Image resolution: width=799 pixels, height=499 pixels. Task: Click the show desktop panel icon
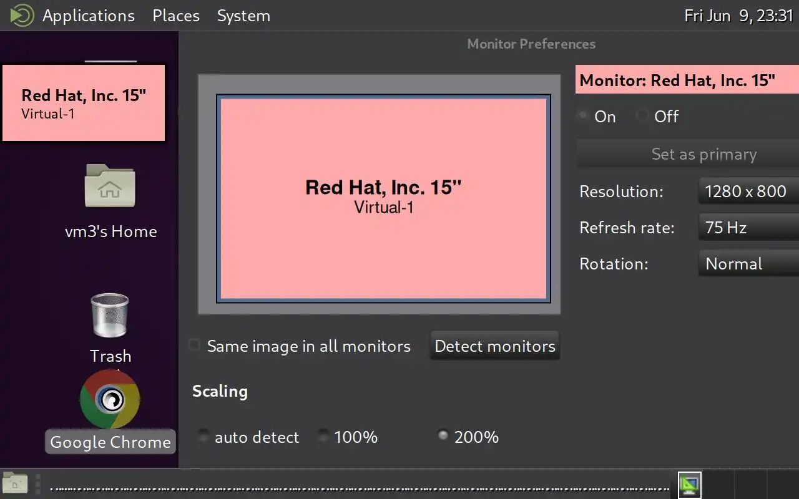[15, 483]
